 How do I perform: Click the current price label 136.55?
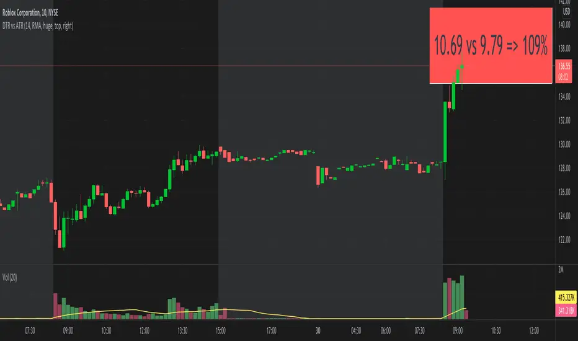(564, 66)
